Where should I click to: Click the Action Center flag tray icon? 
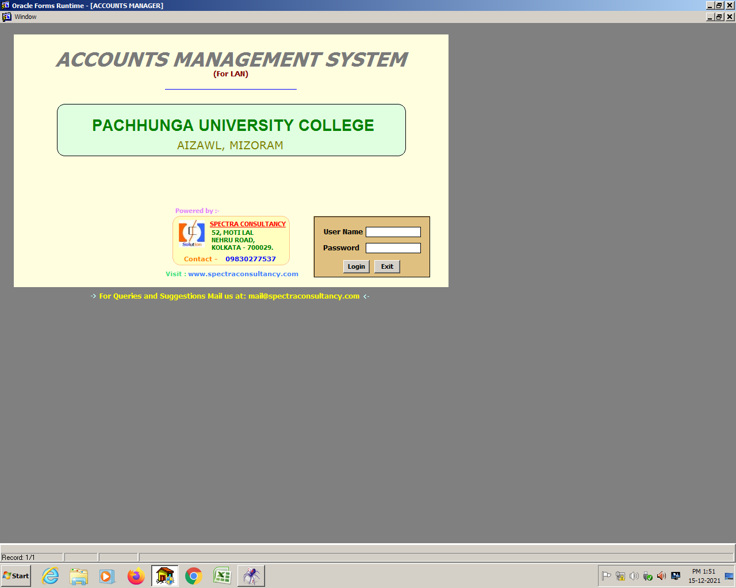coord(607,576)
